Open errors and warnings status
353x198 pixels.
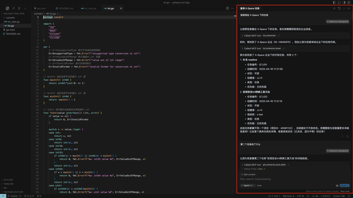tap(29, 196)
